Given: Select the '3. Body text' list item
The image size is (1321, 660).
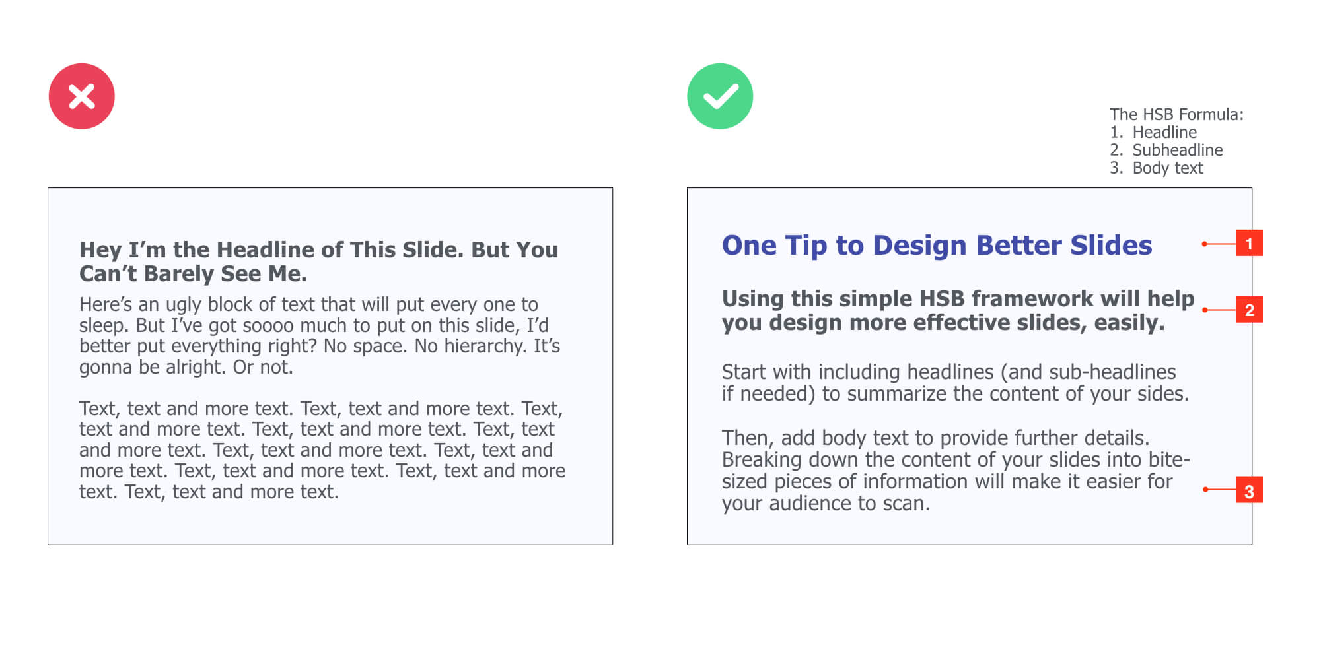Looking at the screenshot, I should [x=1157, y=168].
